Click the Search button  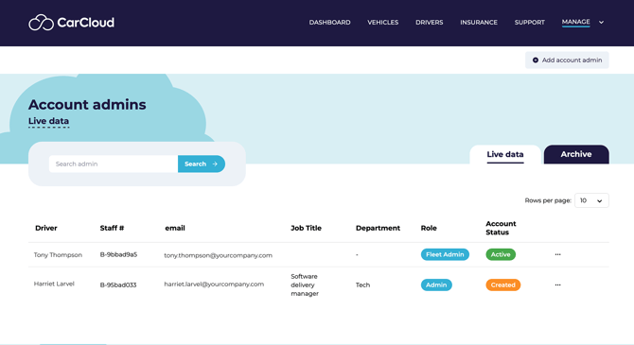pos(202,164)
